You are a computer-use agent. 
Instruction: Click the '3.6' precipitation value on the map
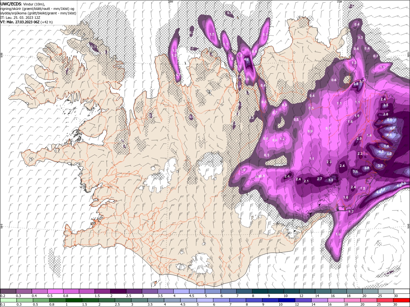click(355, 171)
